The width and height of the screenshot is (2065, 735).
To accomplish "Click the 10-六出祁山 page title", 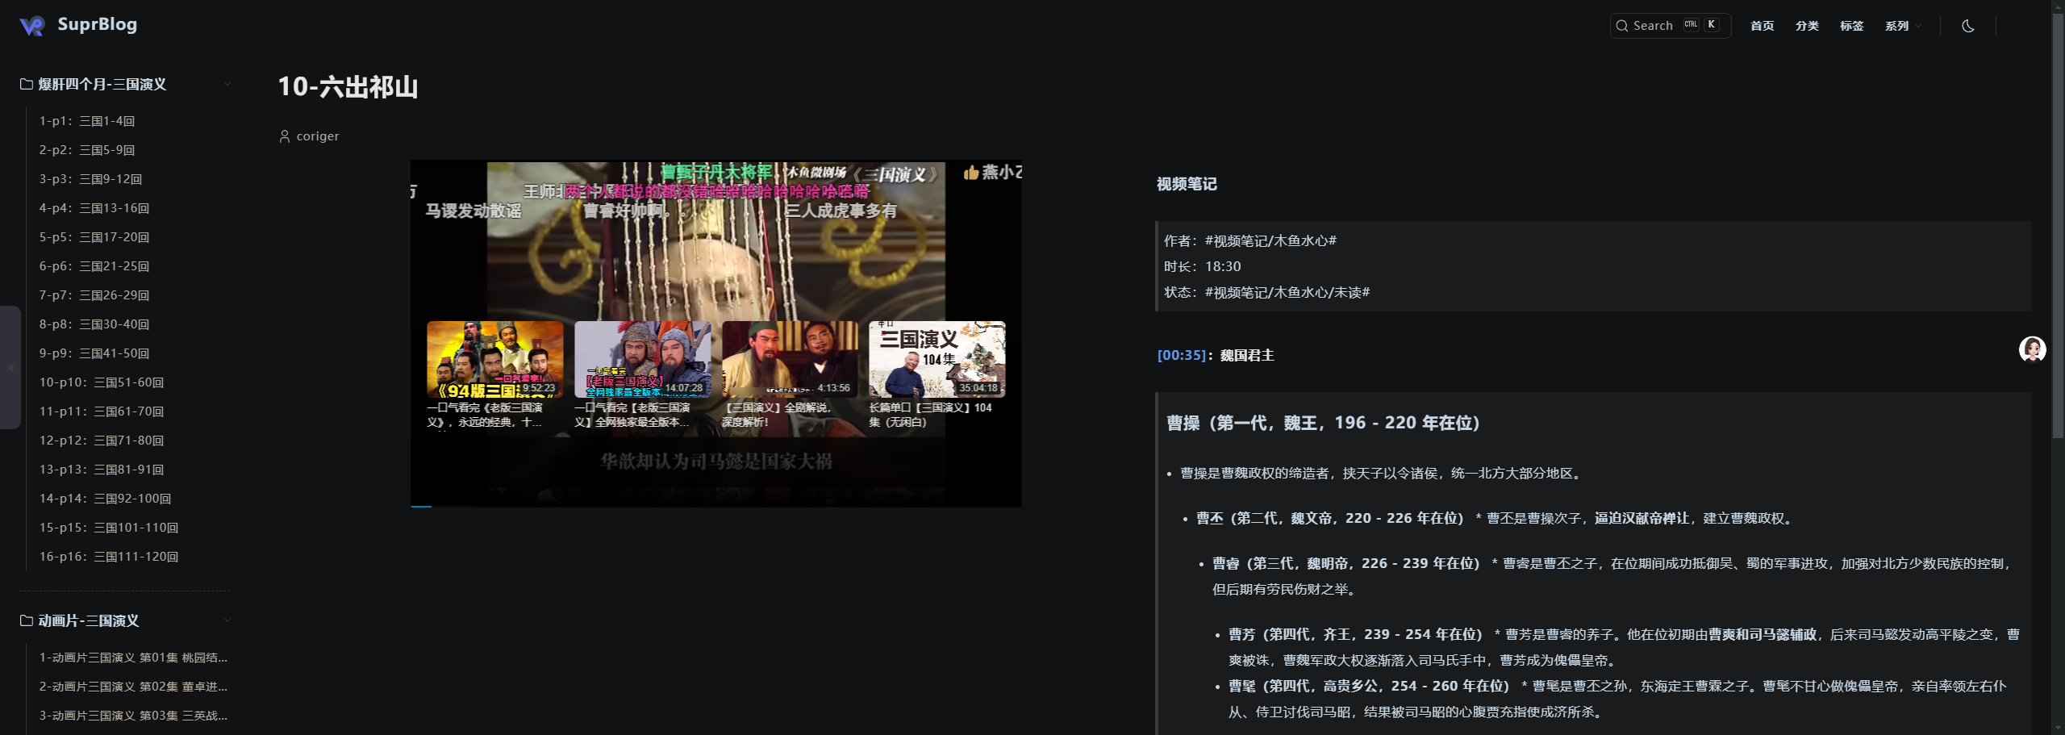I will pos(348,86).
